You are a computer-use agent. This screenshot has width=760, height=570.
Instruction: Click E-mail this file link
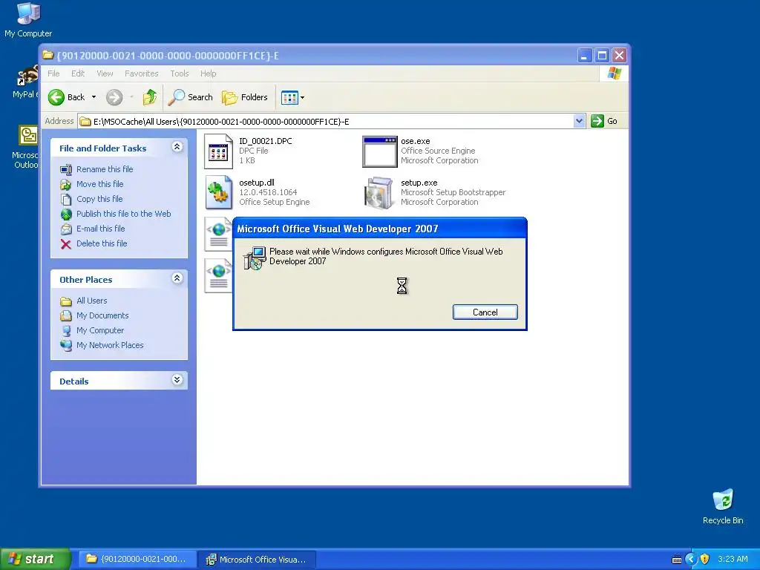(100, 229)
